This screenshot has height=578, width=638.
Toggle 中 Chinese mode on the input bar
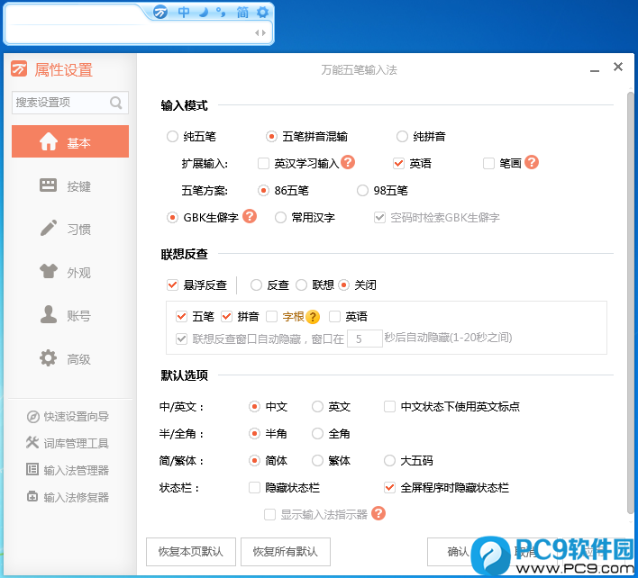point(184,13)
